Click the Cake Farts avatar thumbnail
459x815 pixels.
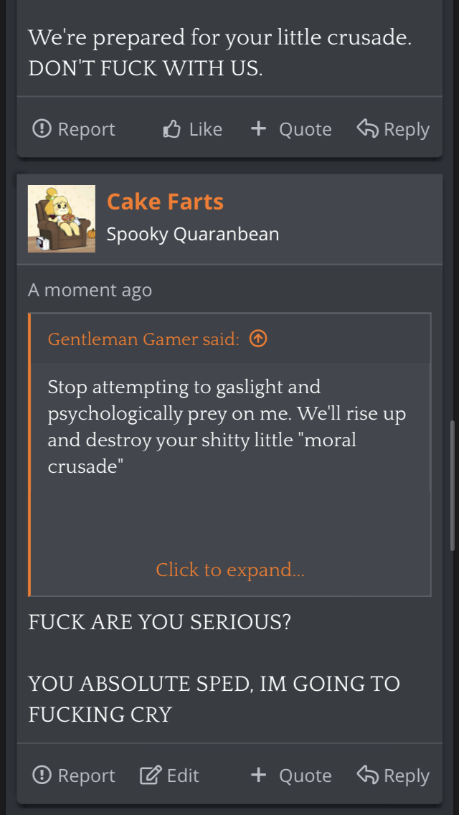tap(62, 219)
